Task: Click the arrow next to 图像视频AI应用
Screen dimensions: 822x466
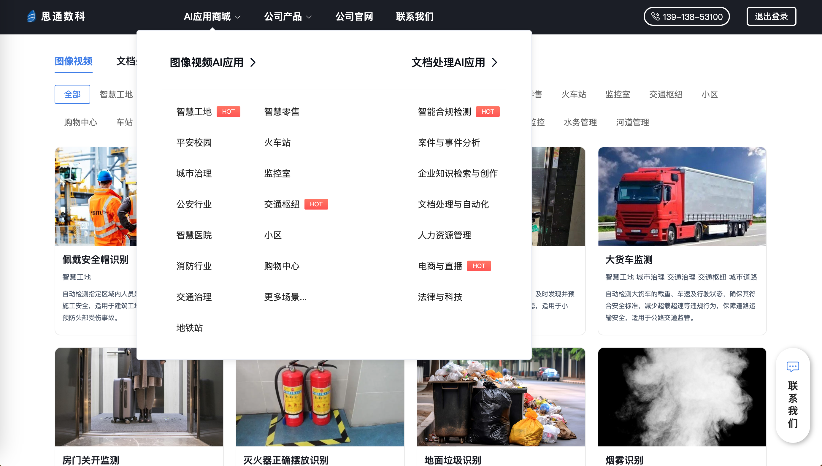Action: tap(253, 62)
